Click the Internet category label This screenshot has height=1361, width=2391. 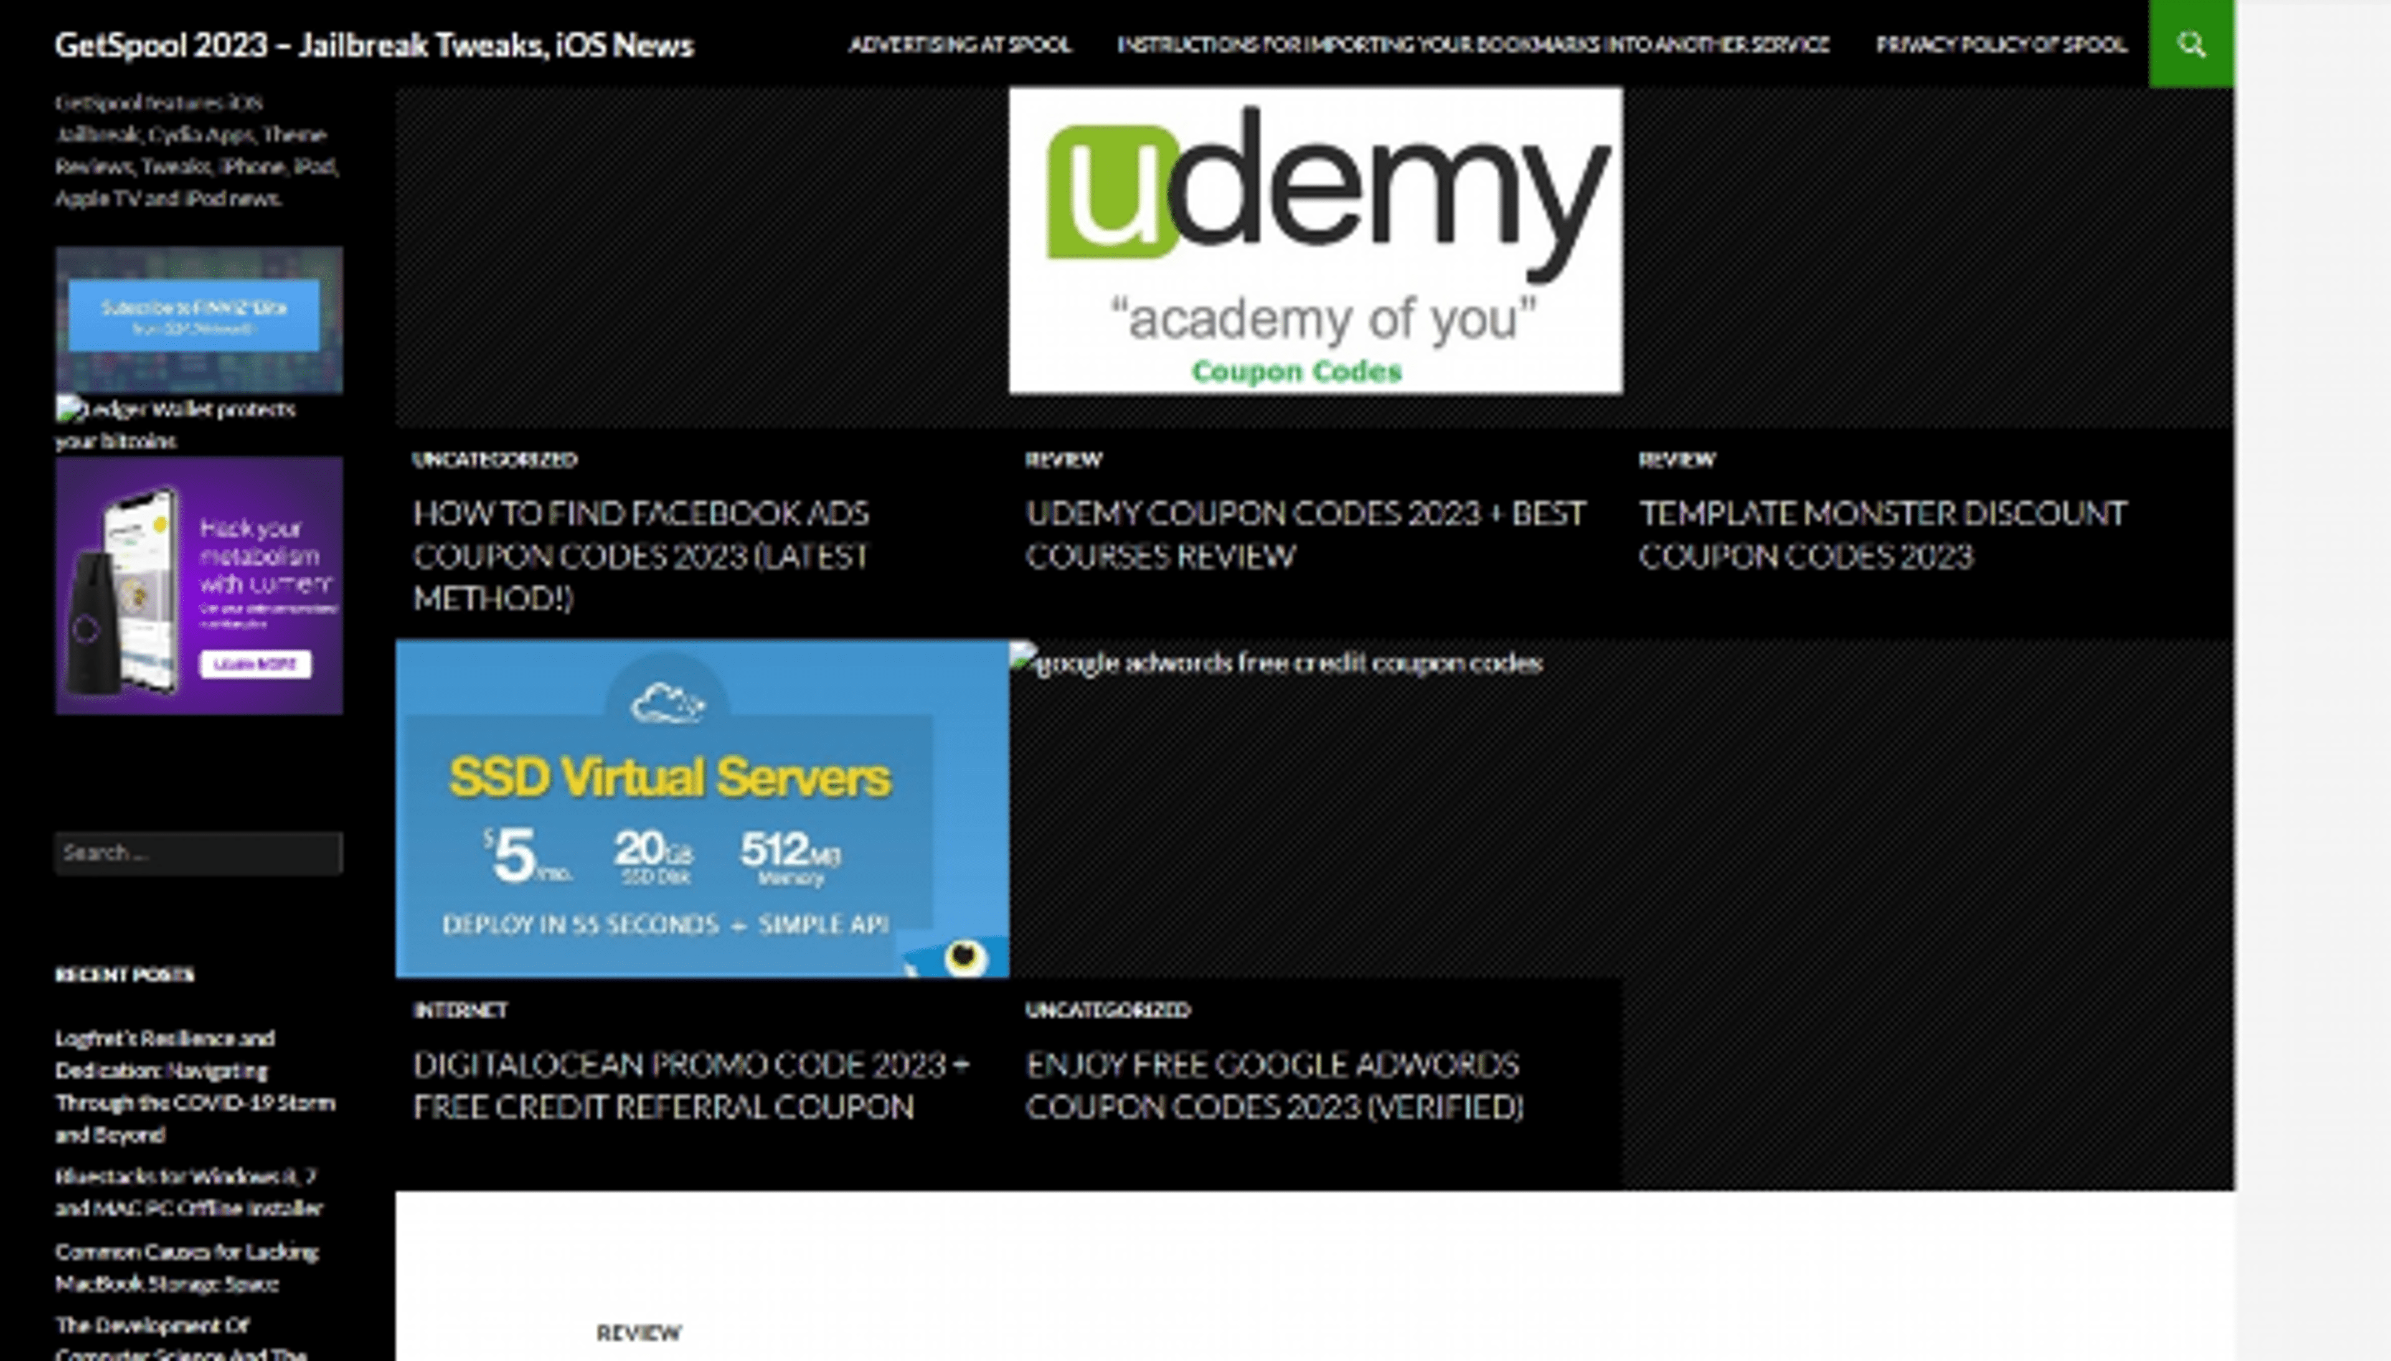pos(460,1009)
